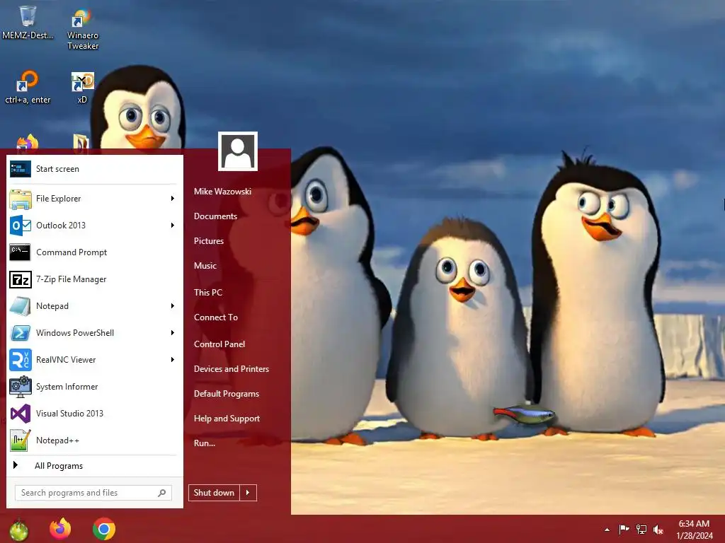Launch Command Prompt icon
This screenshot has height=543, width=725.
(x=21, y=252)
